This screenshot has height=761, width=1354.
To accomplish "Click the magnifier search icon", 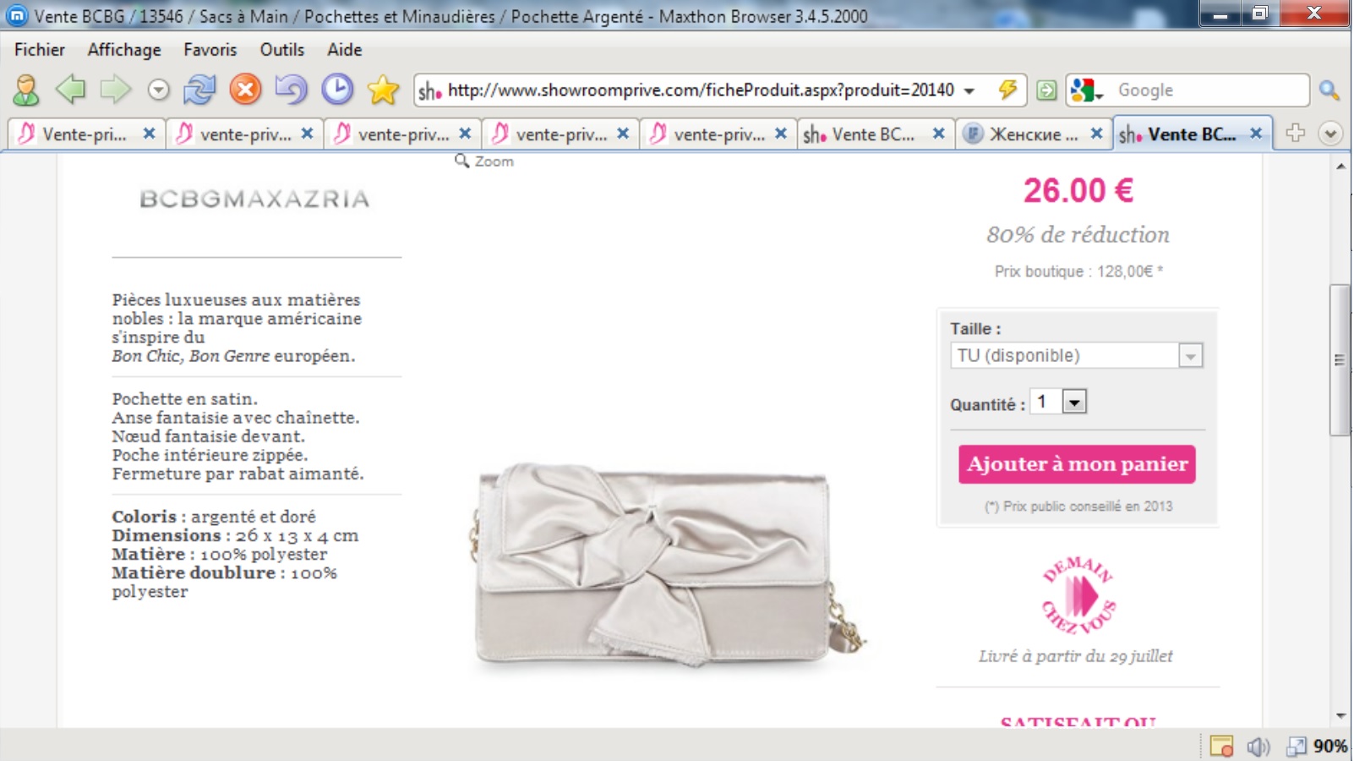I will (x=1329, y=90).
